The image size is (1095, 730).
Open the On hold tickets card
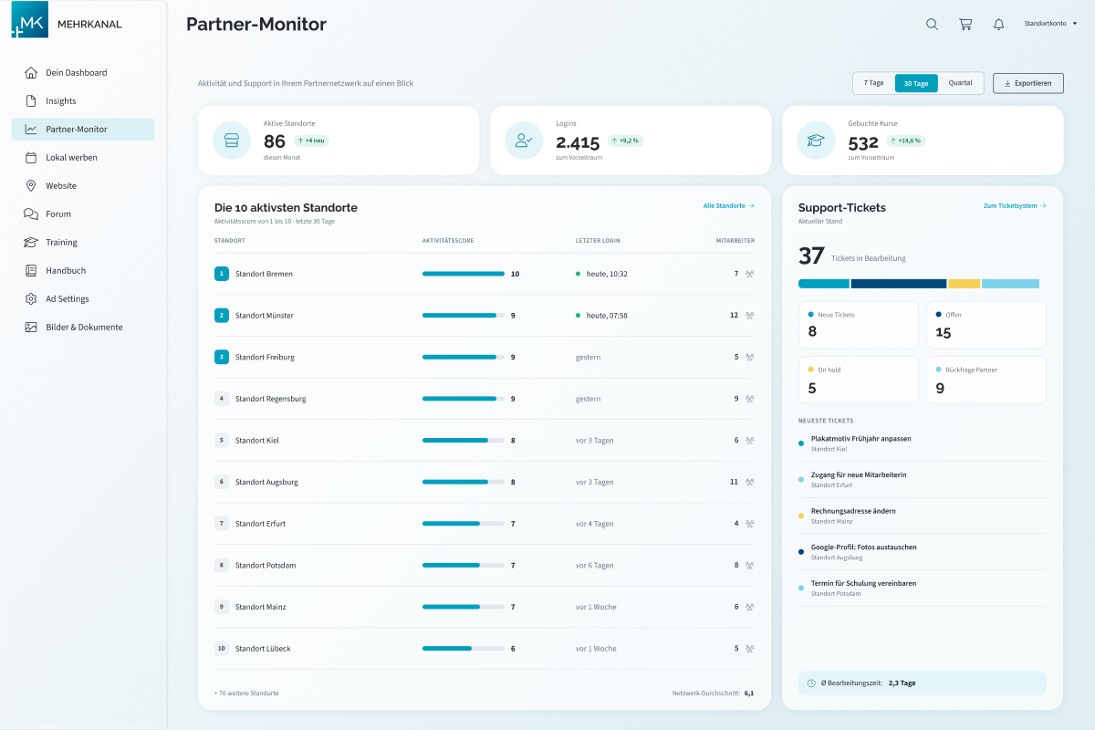859,380
